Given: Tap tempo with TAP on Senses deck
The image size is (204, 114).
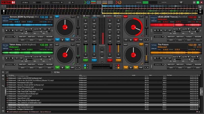Looking at the screenshot, I should [x=51, y=17].
